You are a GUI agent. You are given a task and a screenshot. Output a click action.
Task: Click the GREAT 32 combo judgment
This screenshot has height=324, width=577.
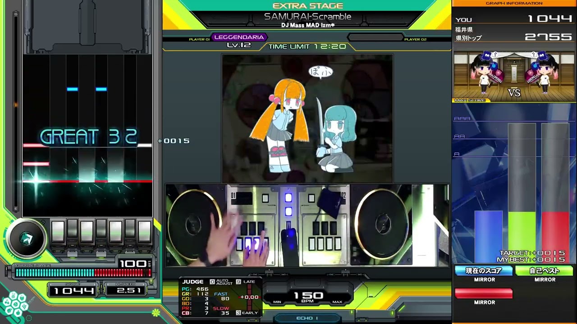[x=88, y=137]
